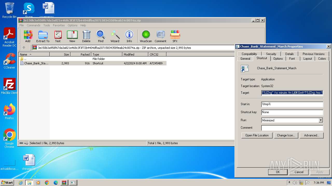Open Acrobat Reader DC desktop icon
Image resolution: width=332 pixels, height=186 pixels.
[9, 37]
